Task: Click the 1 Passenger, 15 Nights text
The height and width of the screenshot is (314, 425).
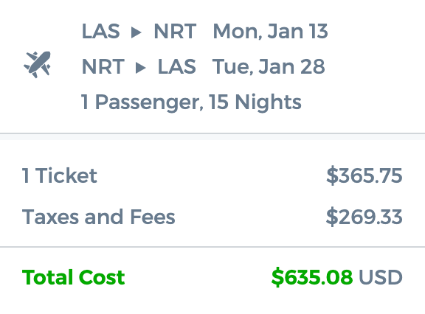Action: coord(191,102)
